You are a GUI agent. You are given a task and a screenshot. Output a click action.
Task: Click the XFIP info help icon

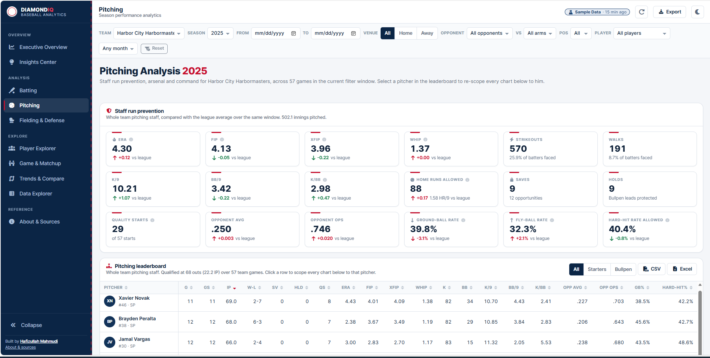pyautogui.click(x=324, y=139)
